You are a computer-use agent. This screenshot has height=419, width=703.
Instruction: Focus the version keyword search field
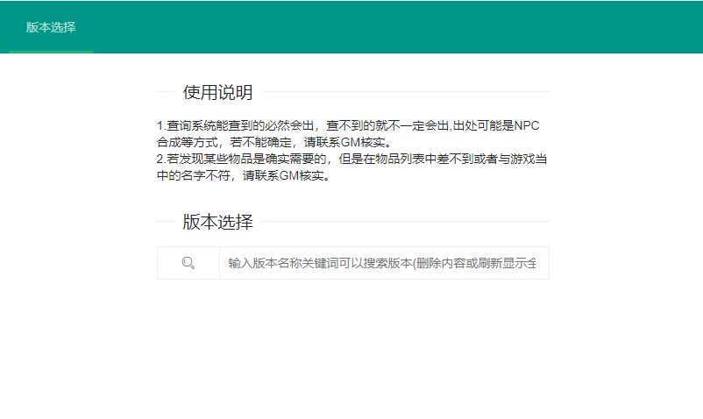(384, 263)
